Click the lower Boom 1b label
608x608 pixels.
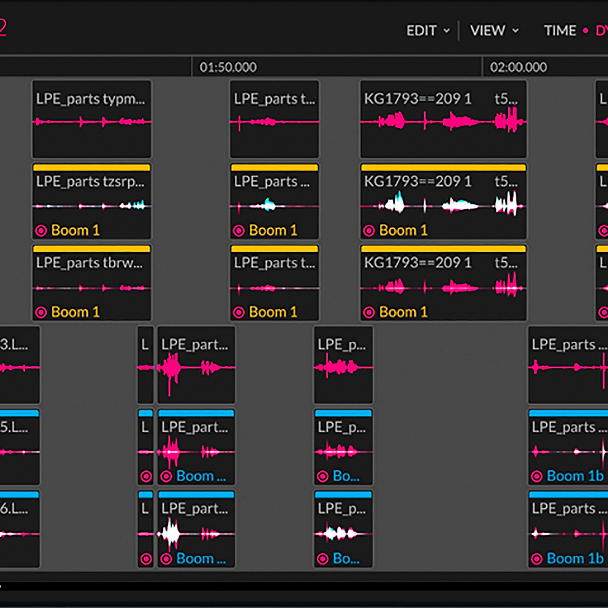pos(575,558)
